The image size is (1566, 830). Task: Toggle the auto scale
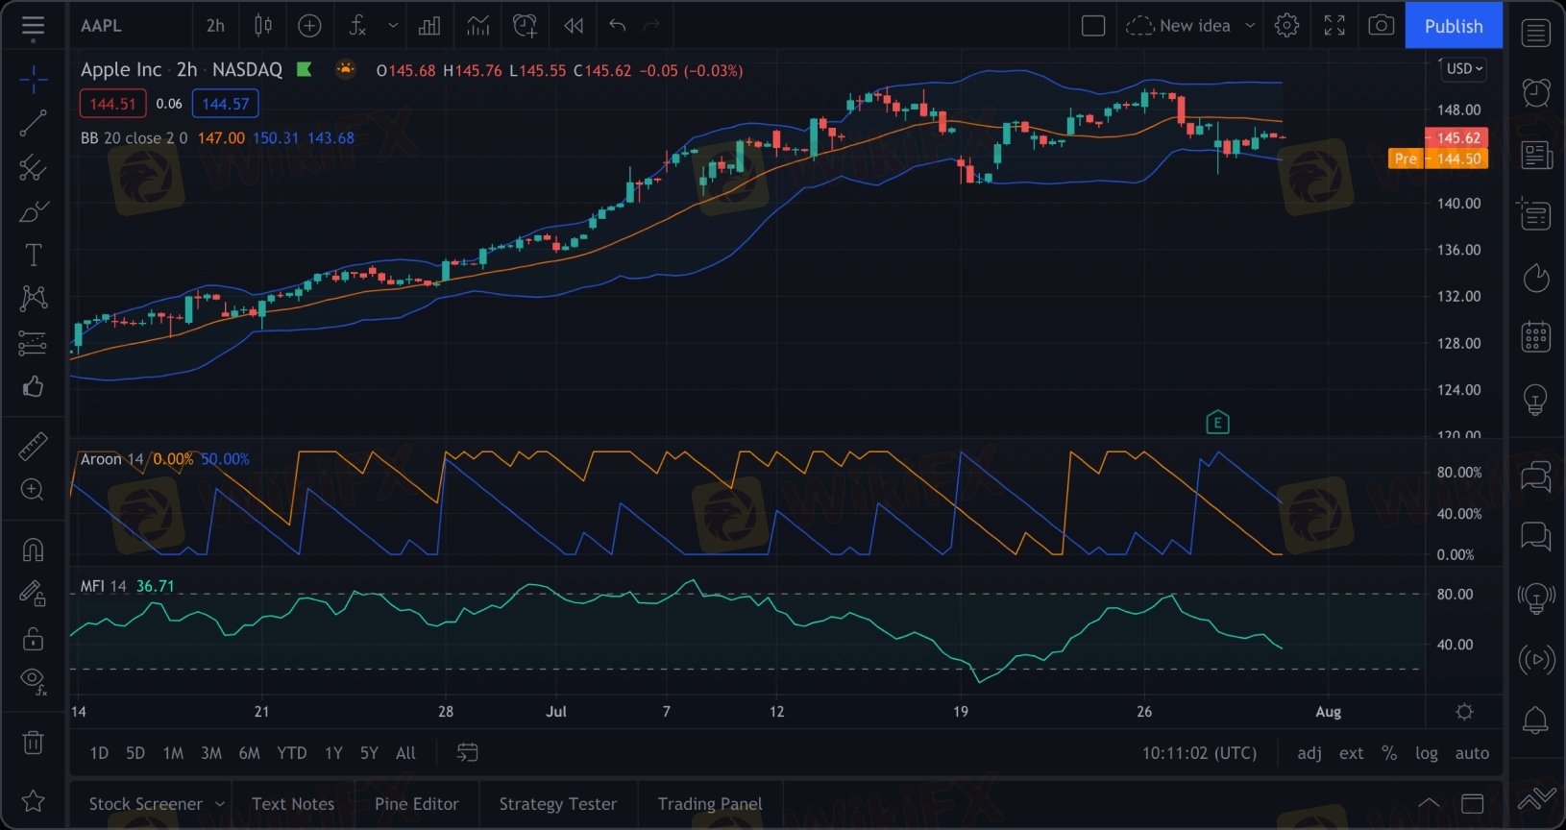(1472, 753)
